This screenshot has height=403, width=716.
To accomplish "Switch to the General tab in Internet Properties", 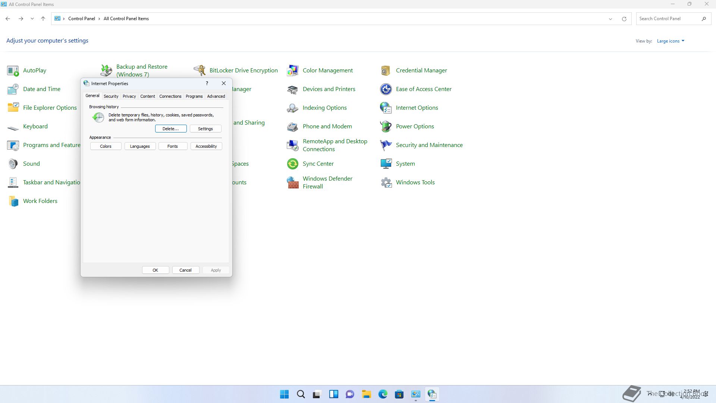I will 92,96.
